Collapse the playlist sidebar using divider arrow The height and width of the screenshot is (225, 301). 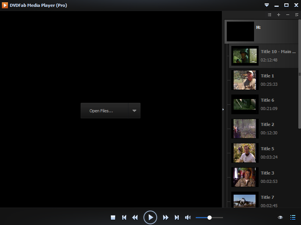point(223,109)
